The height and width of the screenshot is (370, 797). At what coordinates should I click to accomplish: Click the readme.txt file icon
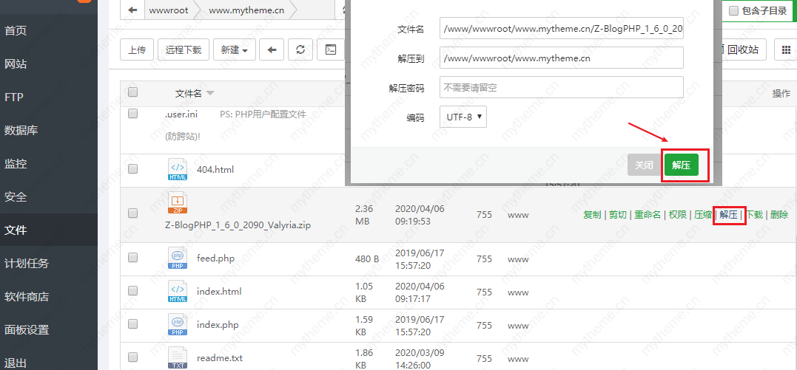coord(178,357)
